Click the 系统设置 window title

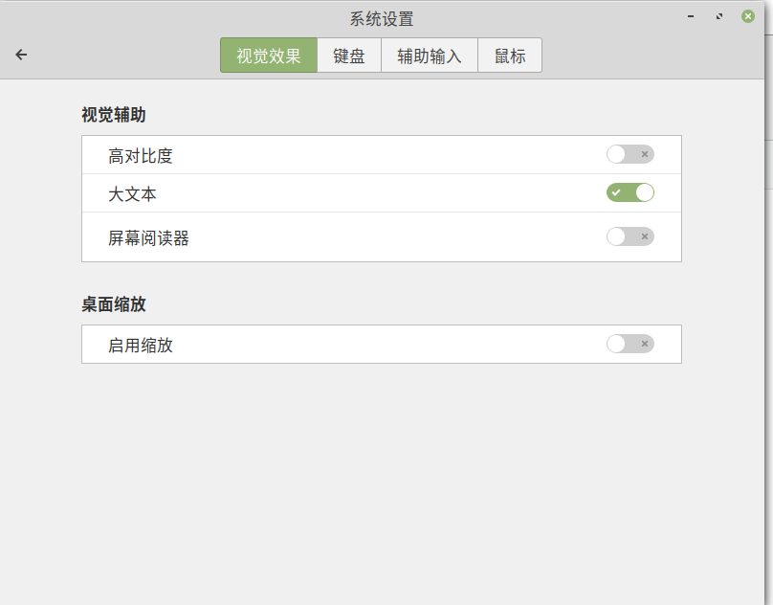click(x=382, y=19)
